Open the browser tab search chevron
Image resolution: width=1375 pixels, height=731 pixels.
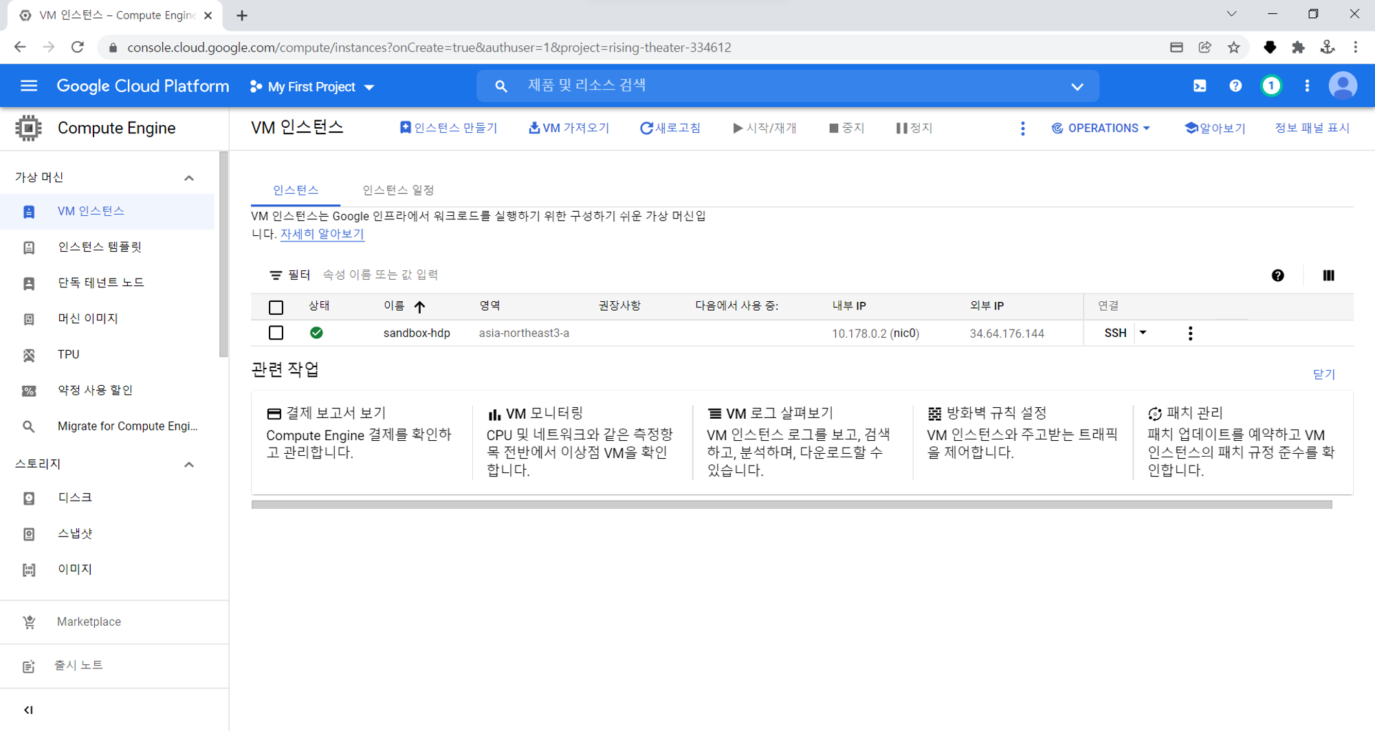tap(1231, 14)
